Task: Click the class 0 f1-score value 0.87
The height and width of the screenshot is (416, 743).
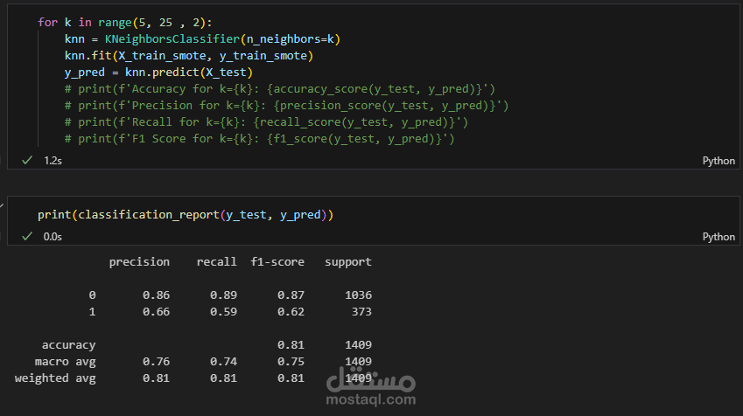Action: pos(291,295)
